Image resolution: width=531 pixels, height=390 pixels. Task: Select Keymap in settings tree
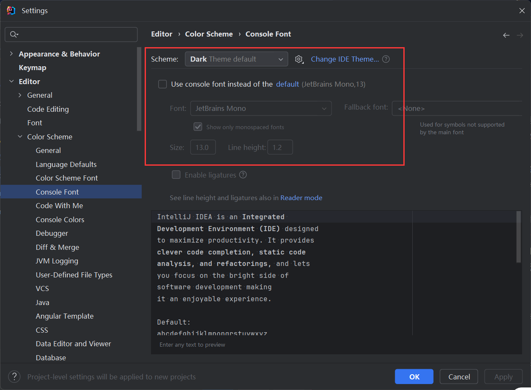click(32, 68)
